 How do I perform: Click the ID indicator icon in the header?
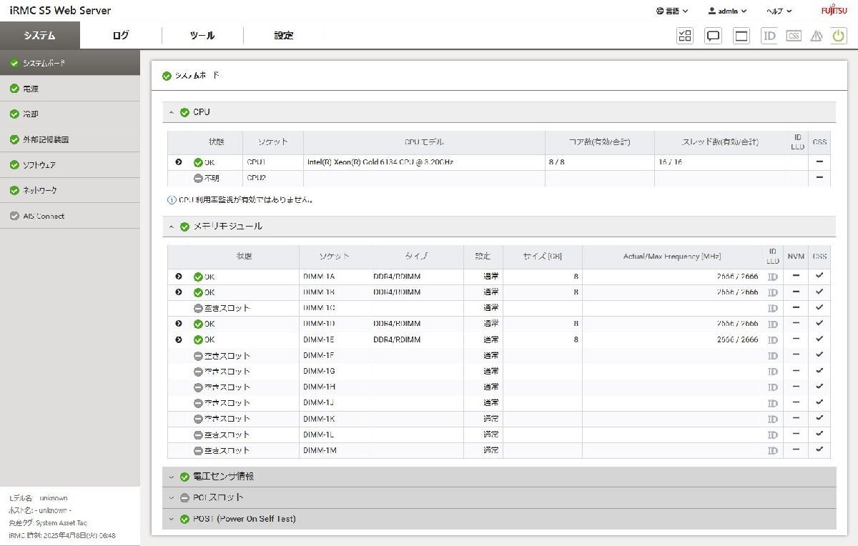pyautogui.click(x=769, y=36)
